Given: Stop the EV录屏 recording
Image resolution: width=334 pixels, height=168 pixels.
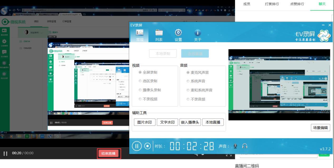Looking at the screenshot, I should (148, 146).
